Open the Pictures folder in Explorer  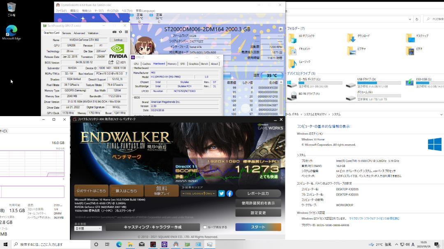357,50
